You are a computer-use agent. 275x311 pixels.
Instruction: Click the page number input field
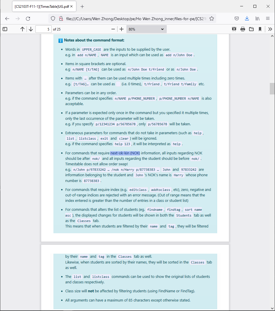tap(43, 29)
